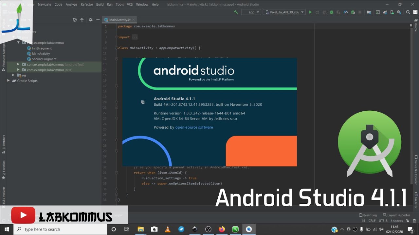Viewport: 419px width, 235px height.
Task: Open the Layout Inspector tool window
Action: (396, 215)
